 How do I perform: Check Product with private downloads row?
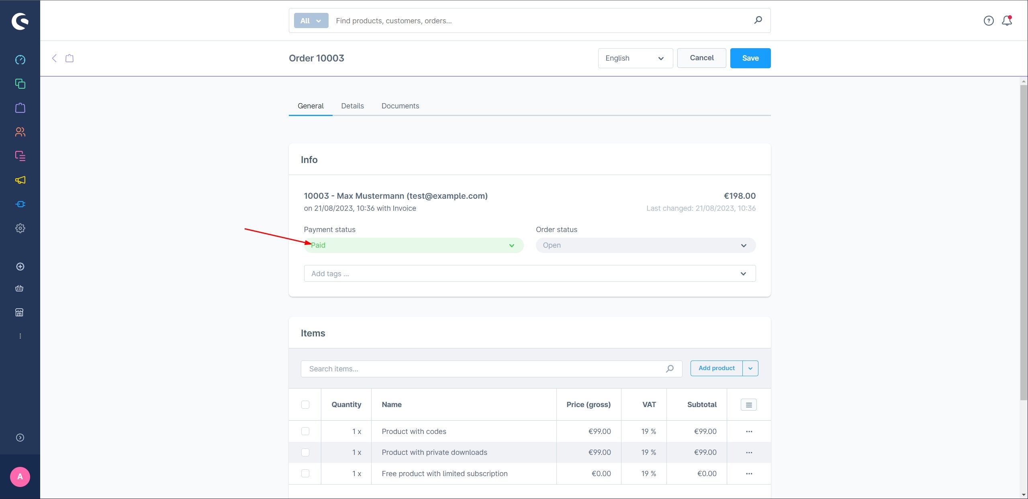click(x=305, y=452)
